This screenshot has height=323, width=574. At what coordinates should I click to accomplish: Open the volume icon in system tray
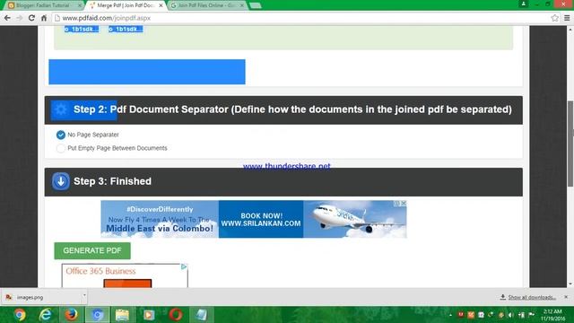511,315
